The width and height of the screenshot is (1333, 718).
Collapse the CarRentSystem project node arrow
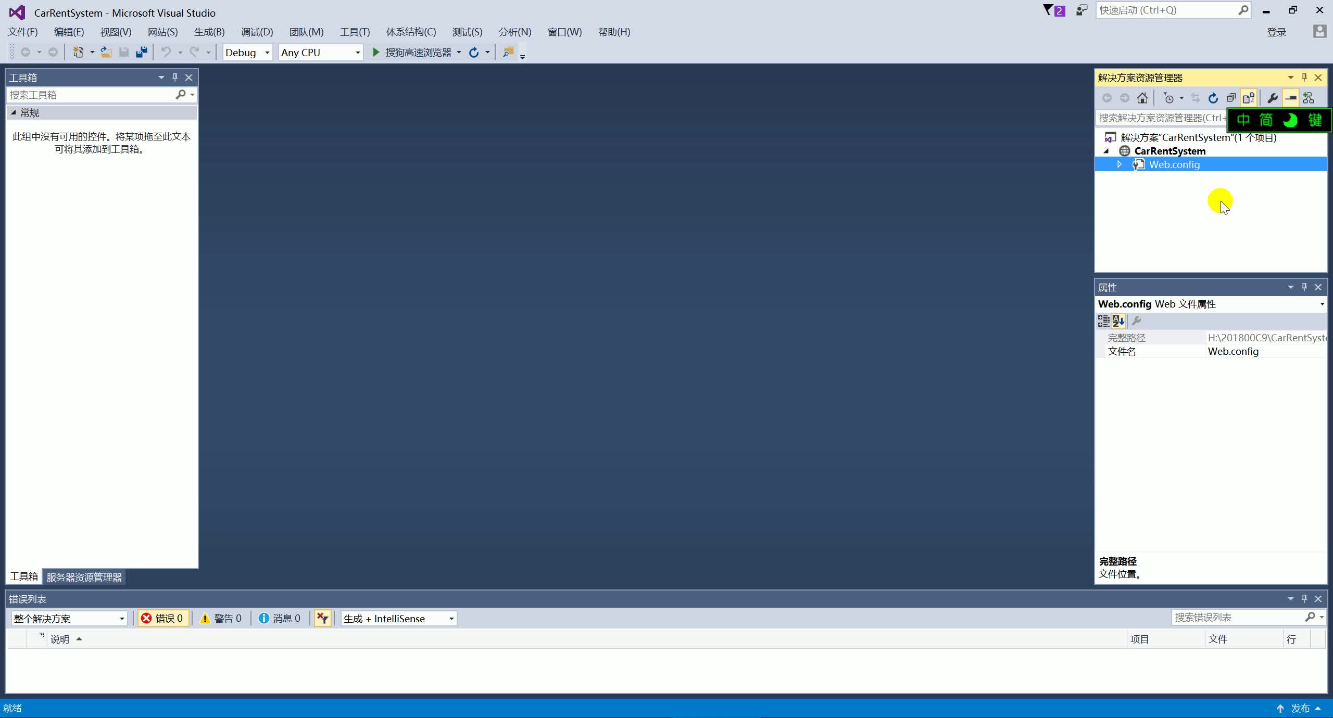point(1106,151)
